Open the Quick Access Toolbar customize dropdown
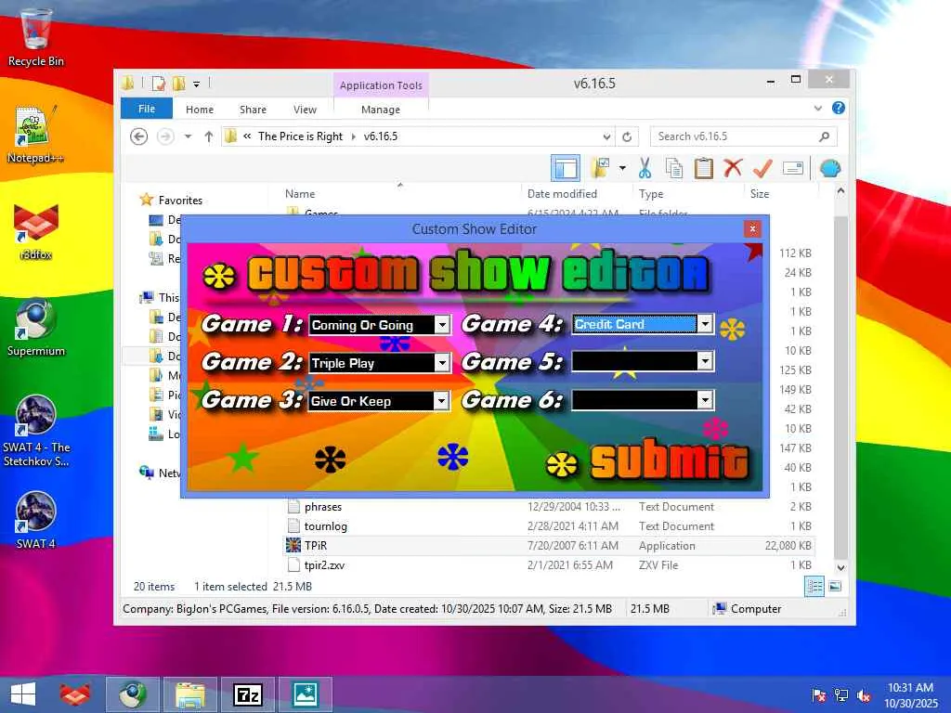The image size is (951, 713). (x=197, y=84)
